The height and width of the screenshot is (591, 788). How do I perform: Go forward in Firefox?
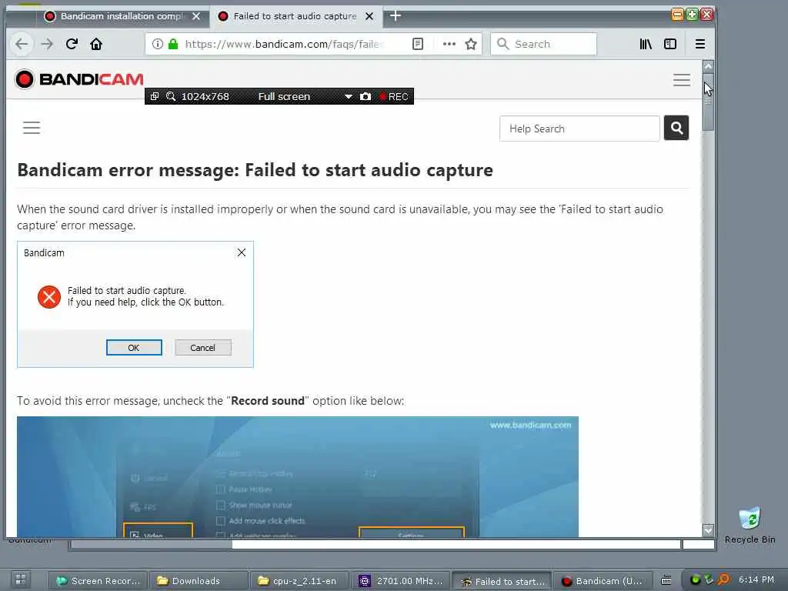[47, 44]
